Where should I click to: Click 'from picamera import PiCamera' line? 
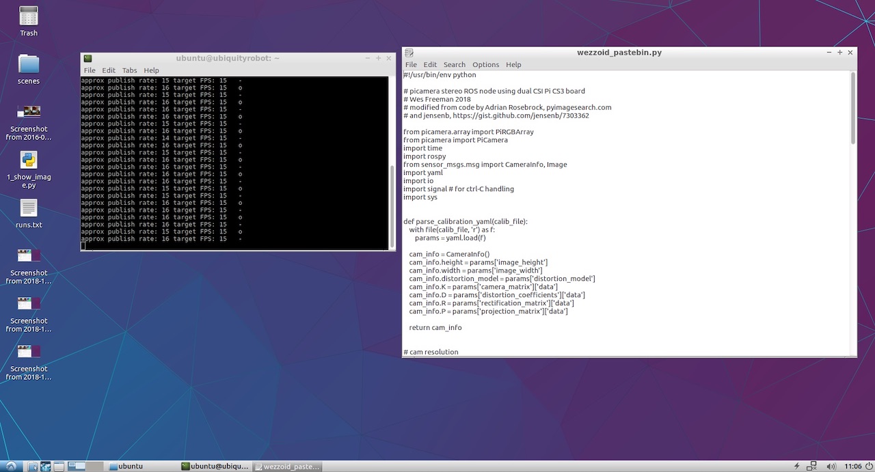point(455,140)
